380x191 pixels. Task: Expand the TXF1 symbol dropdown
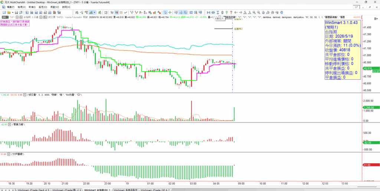17,17
